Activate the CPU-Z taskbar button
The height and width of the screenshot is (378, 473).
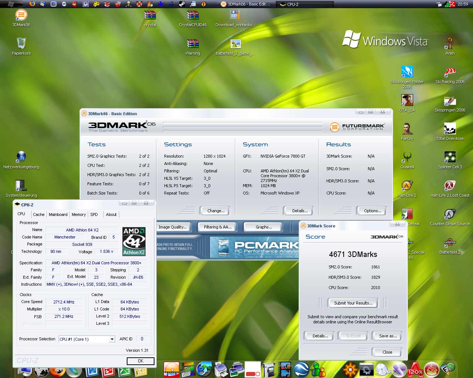coord(305,4)
